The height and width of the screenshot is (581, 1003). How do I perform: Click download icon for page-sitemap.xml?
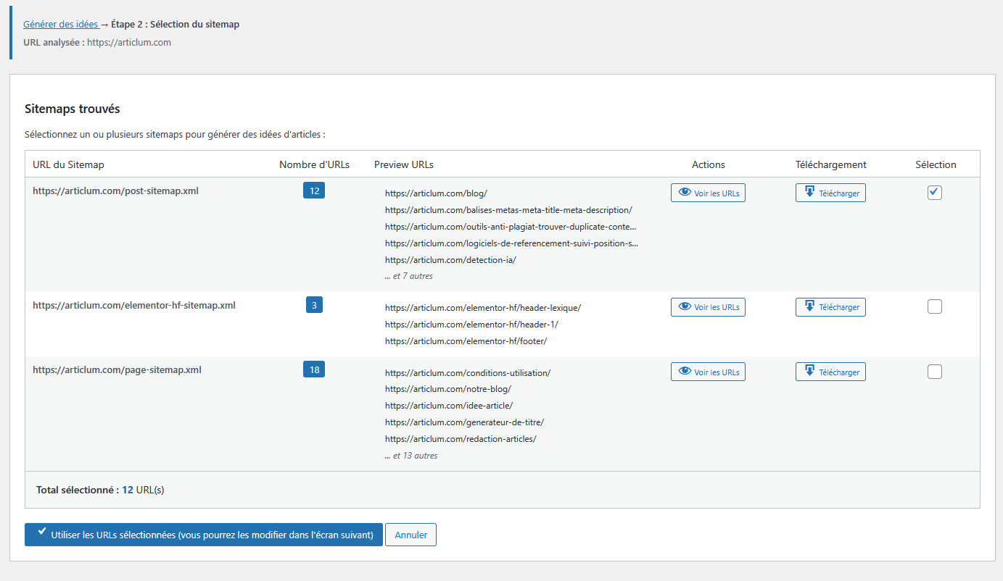(x=809, y=372)
